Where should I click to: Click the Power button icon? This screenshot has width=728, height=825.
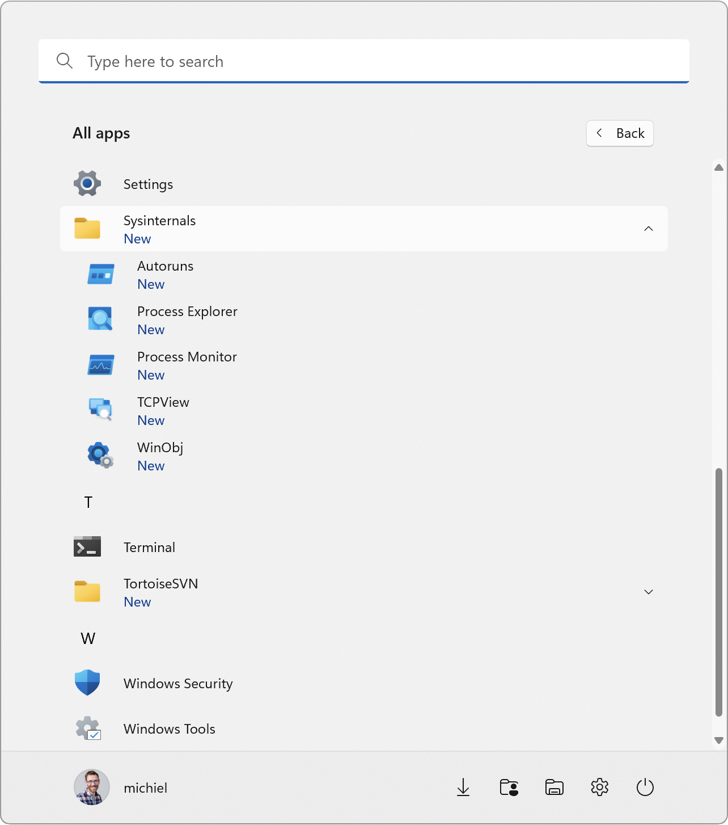(645, 788)
